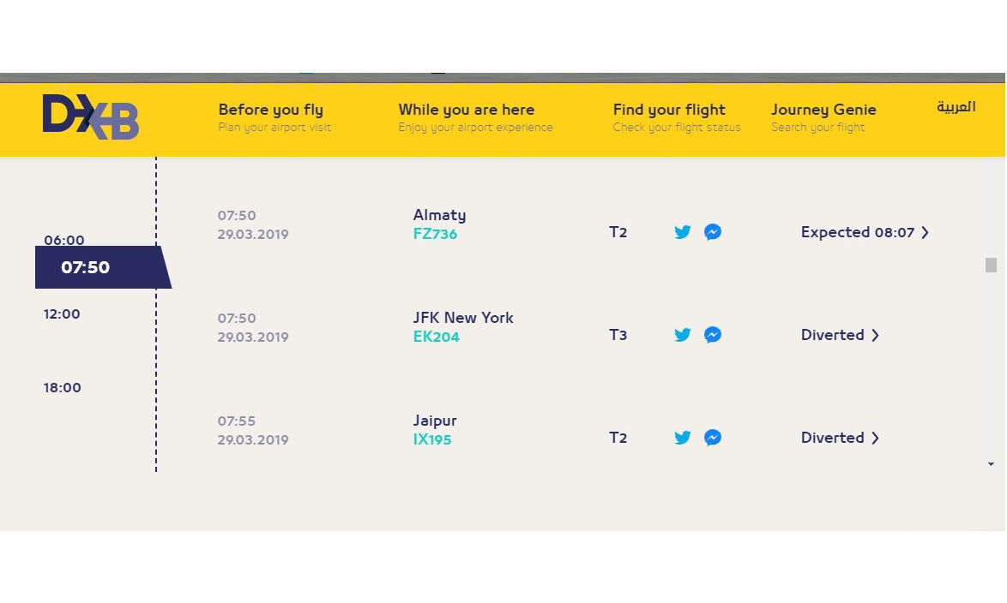Open Messenger for Almaty FZ736 flight

[x=712, y=232]
